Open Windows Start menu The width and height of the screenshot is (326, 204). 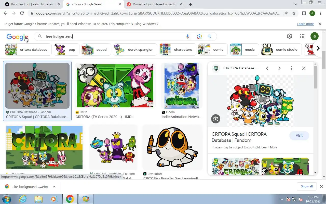point(6,199)
